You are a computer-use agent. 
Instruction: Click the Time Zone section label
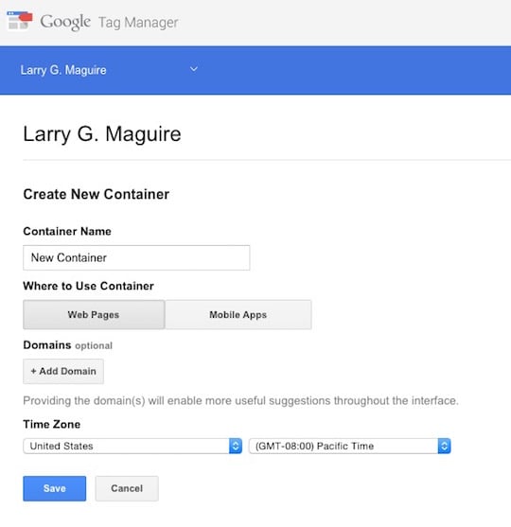click(x=52, y=424)
